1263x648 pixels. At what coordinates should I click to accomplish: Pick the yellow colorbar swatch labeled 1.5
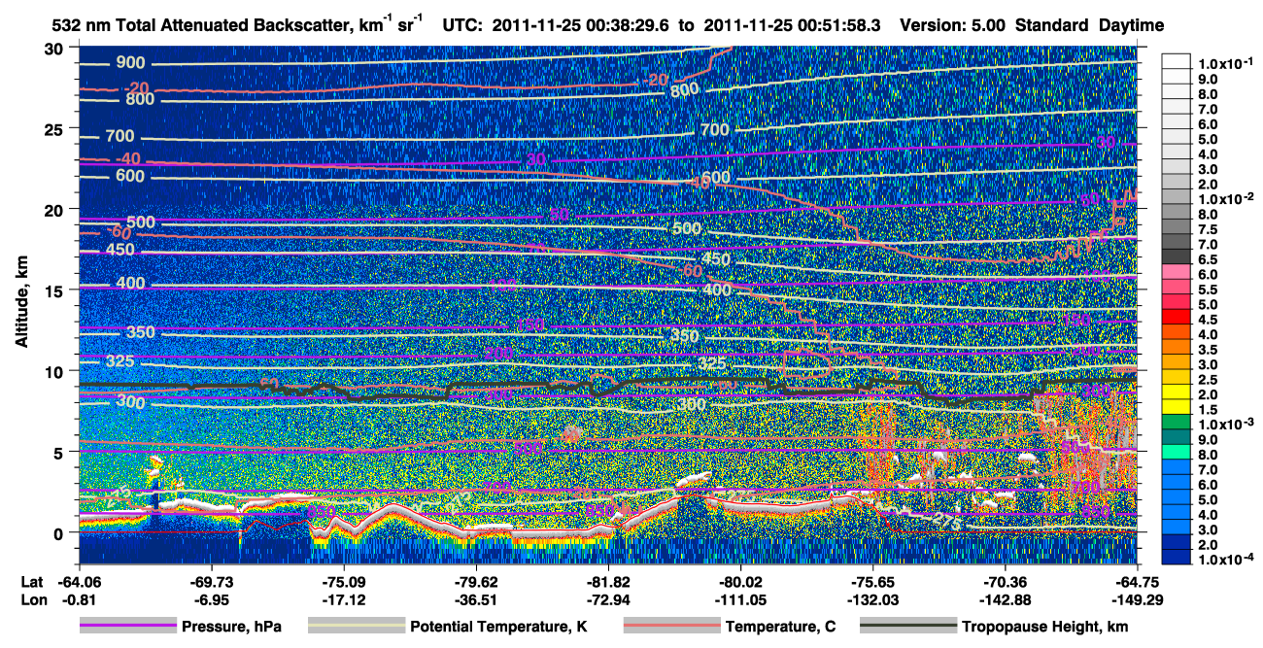pos(1178,409)
